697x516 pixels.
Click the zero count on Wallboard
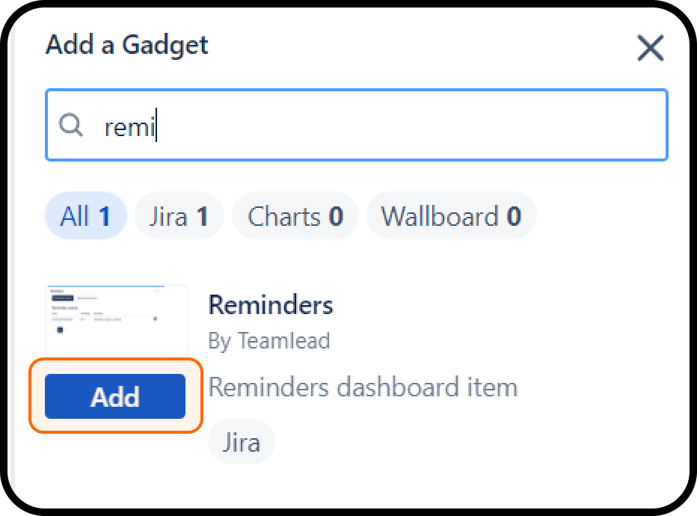pyautogui.click(x=514, y=217)
